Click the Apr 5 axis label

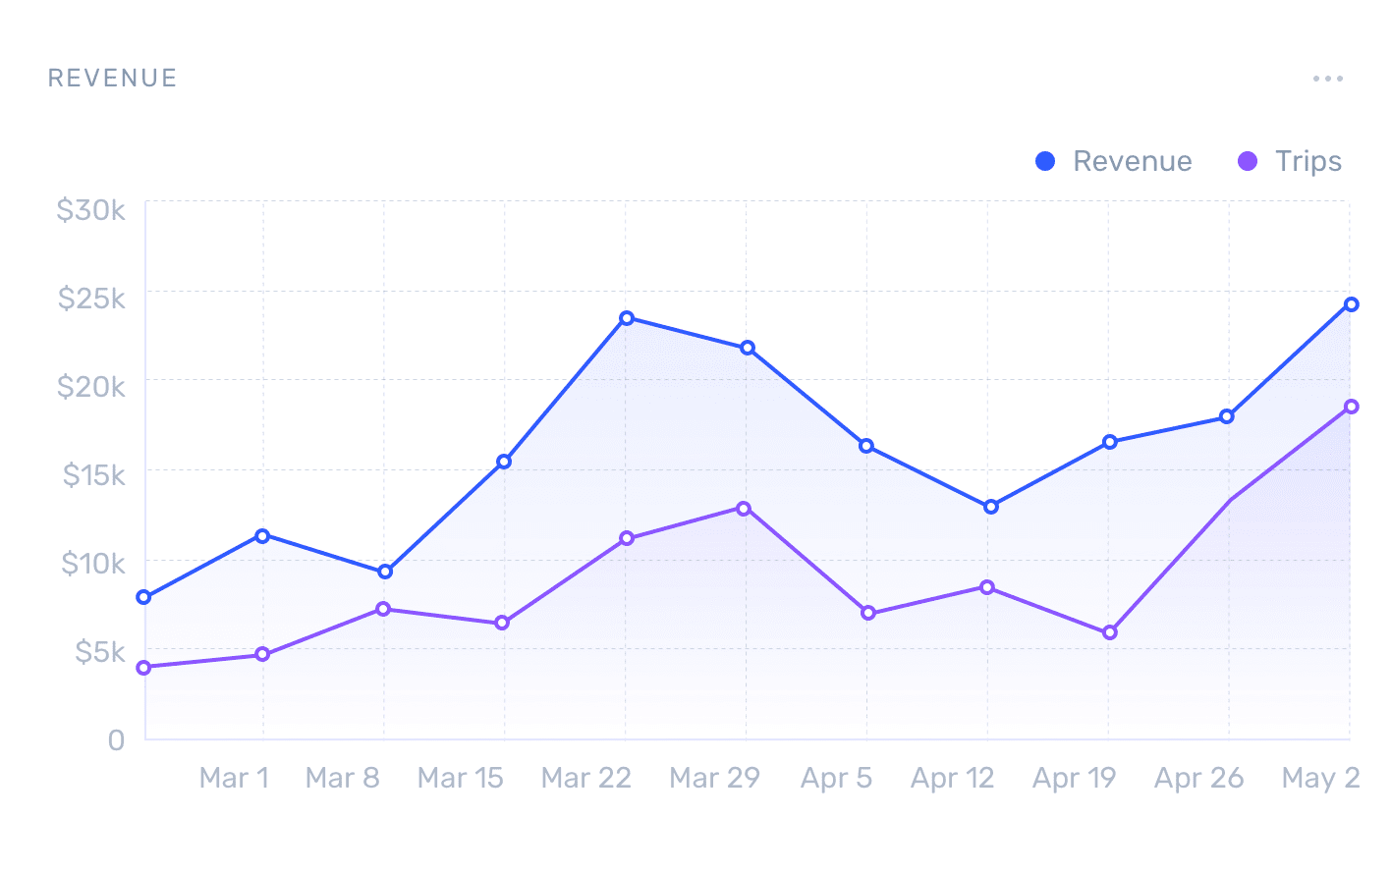[x=836, y=778]
